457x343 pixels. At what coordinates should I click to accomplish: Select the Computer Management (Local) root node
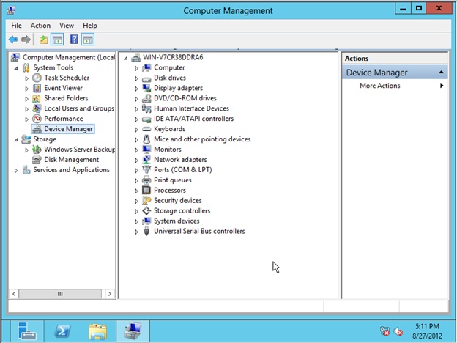click(69, 57)
